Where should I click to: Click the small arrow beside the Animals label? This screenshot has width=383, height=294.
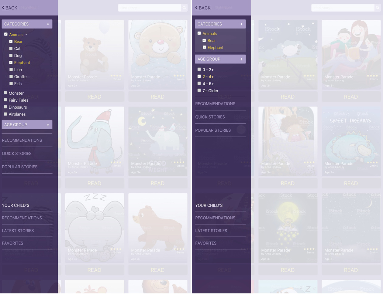pyautogui.click(x=26, y=35)
